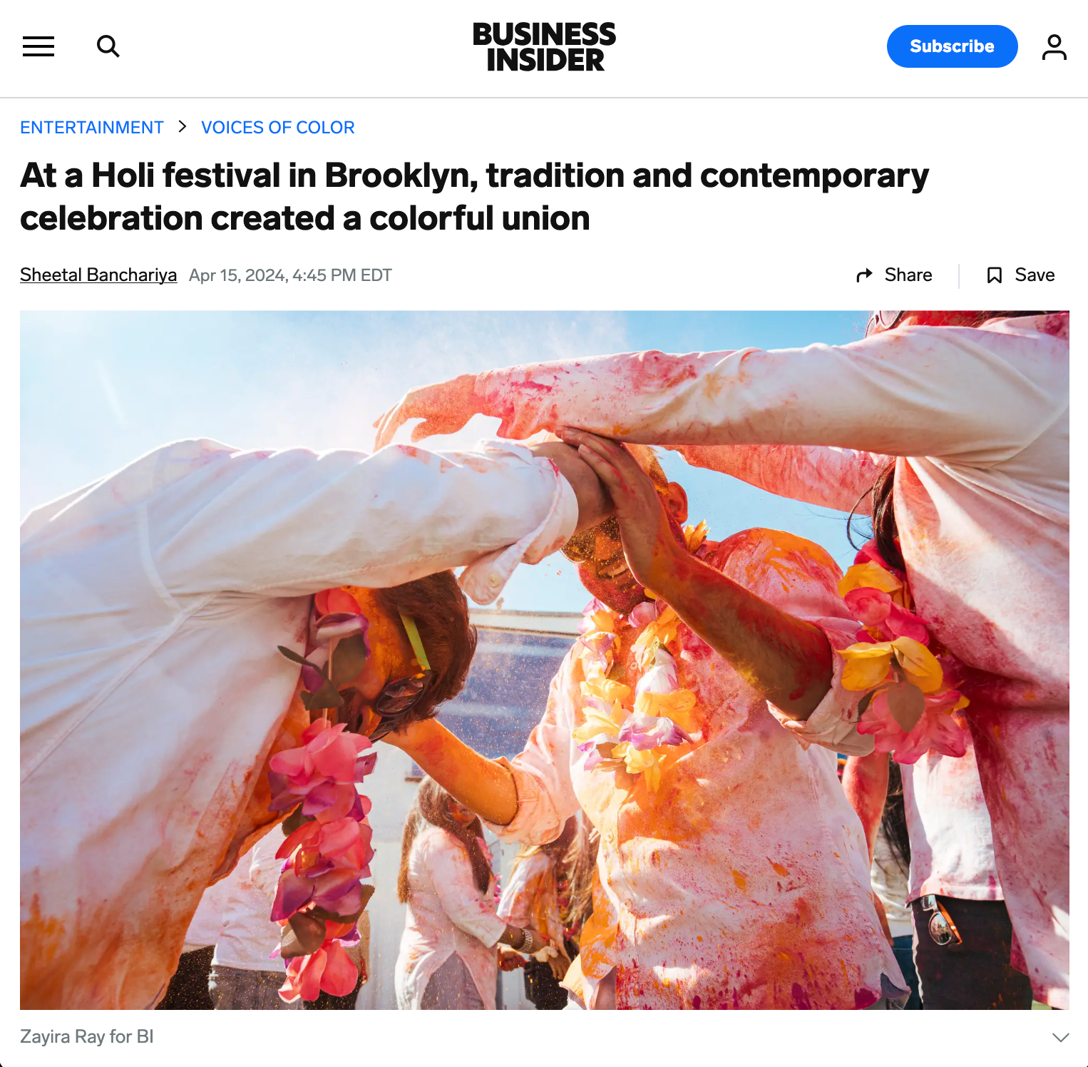Open the Voices of Color category

point(278,128)
